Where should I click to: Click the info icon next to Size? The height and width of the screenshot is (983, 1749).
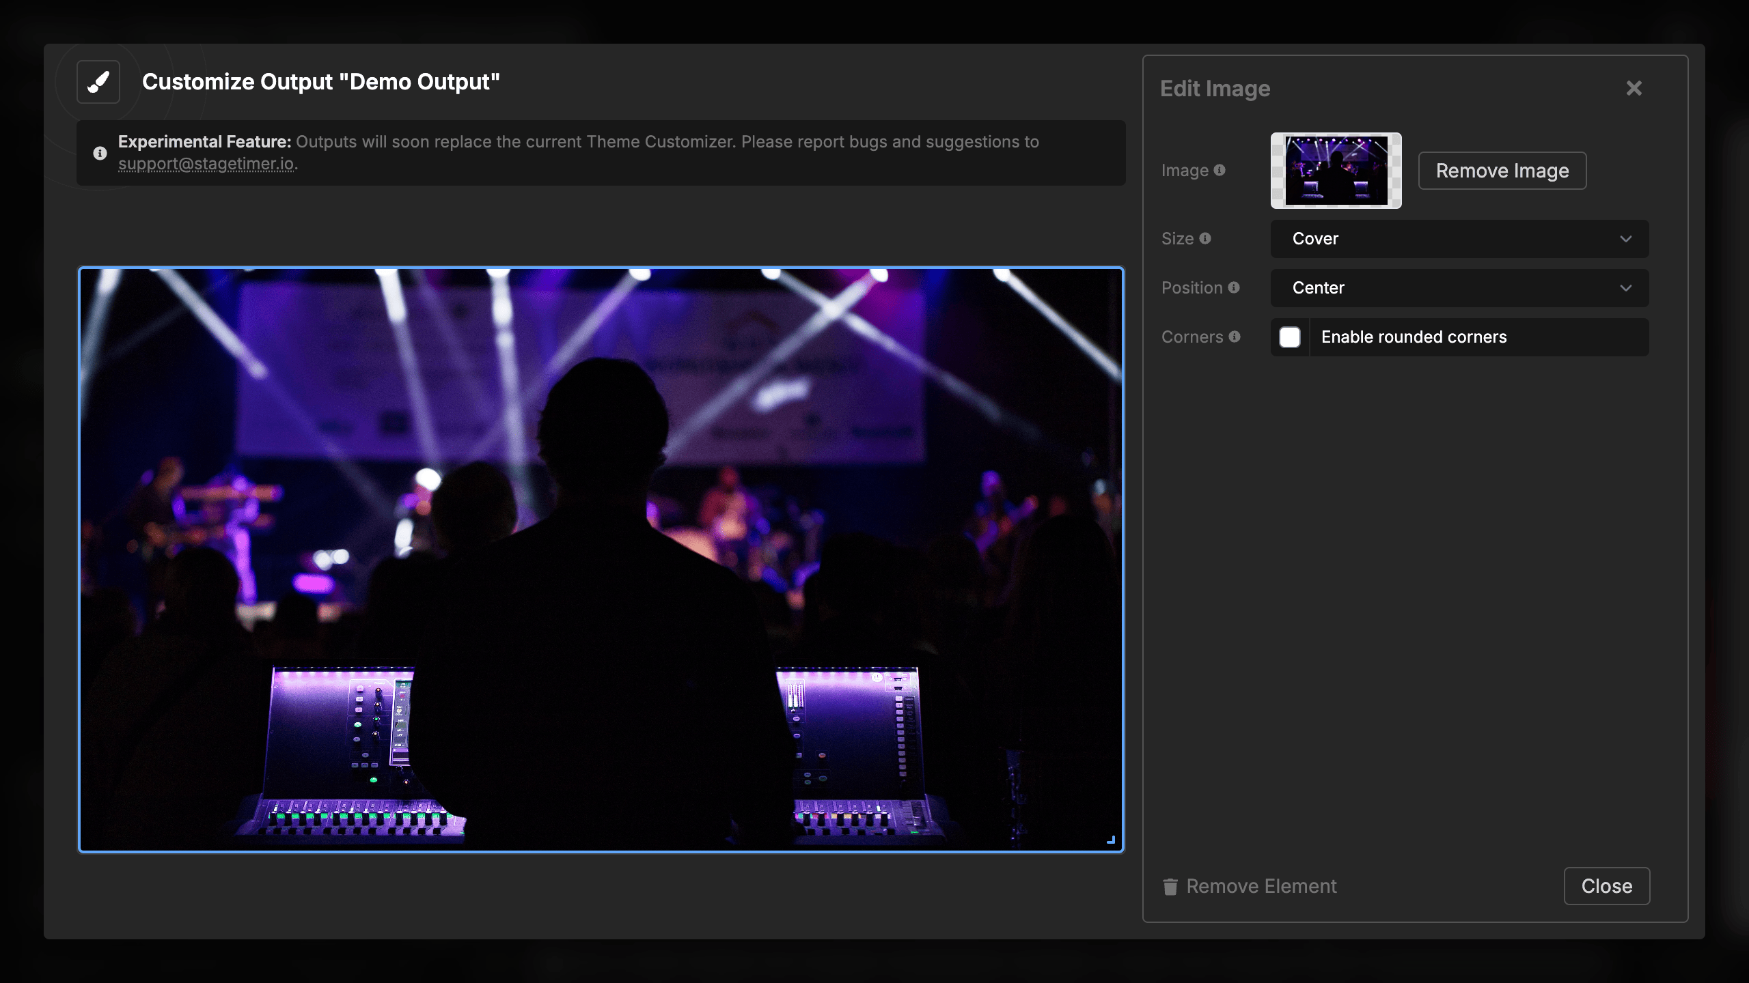point(1205,238)
